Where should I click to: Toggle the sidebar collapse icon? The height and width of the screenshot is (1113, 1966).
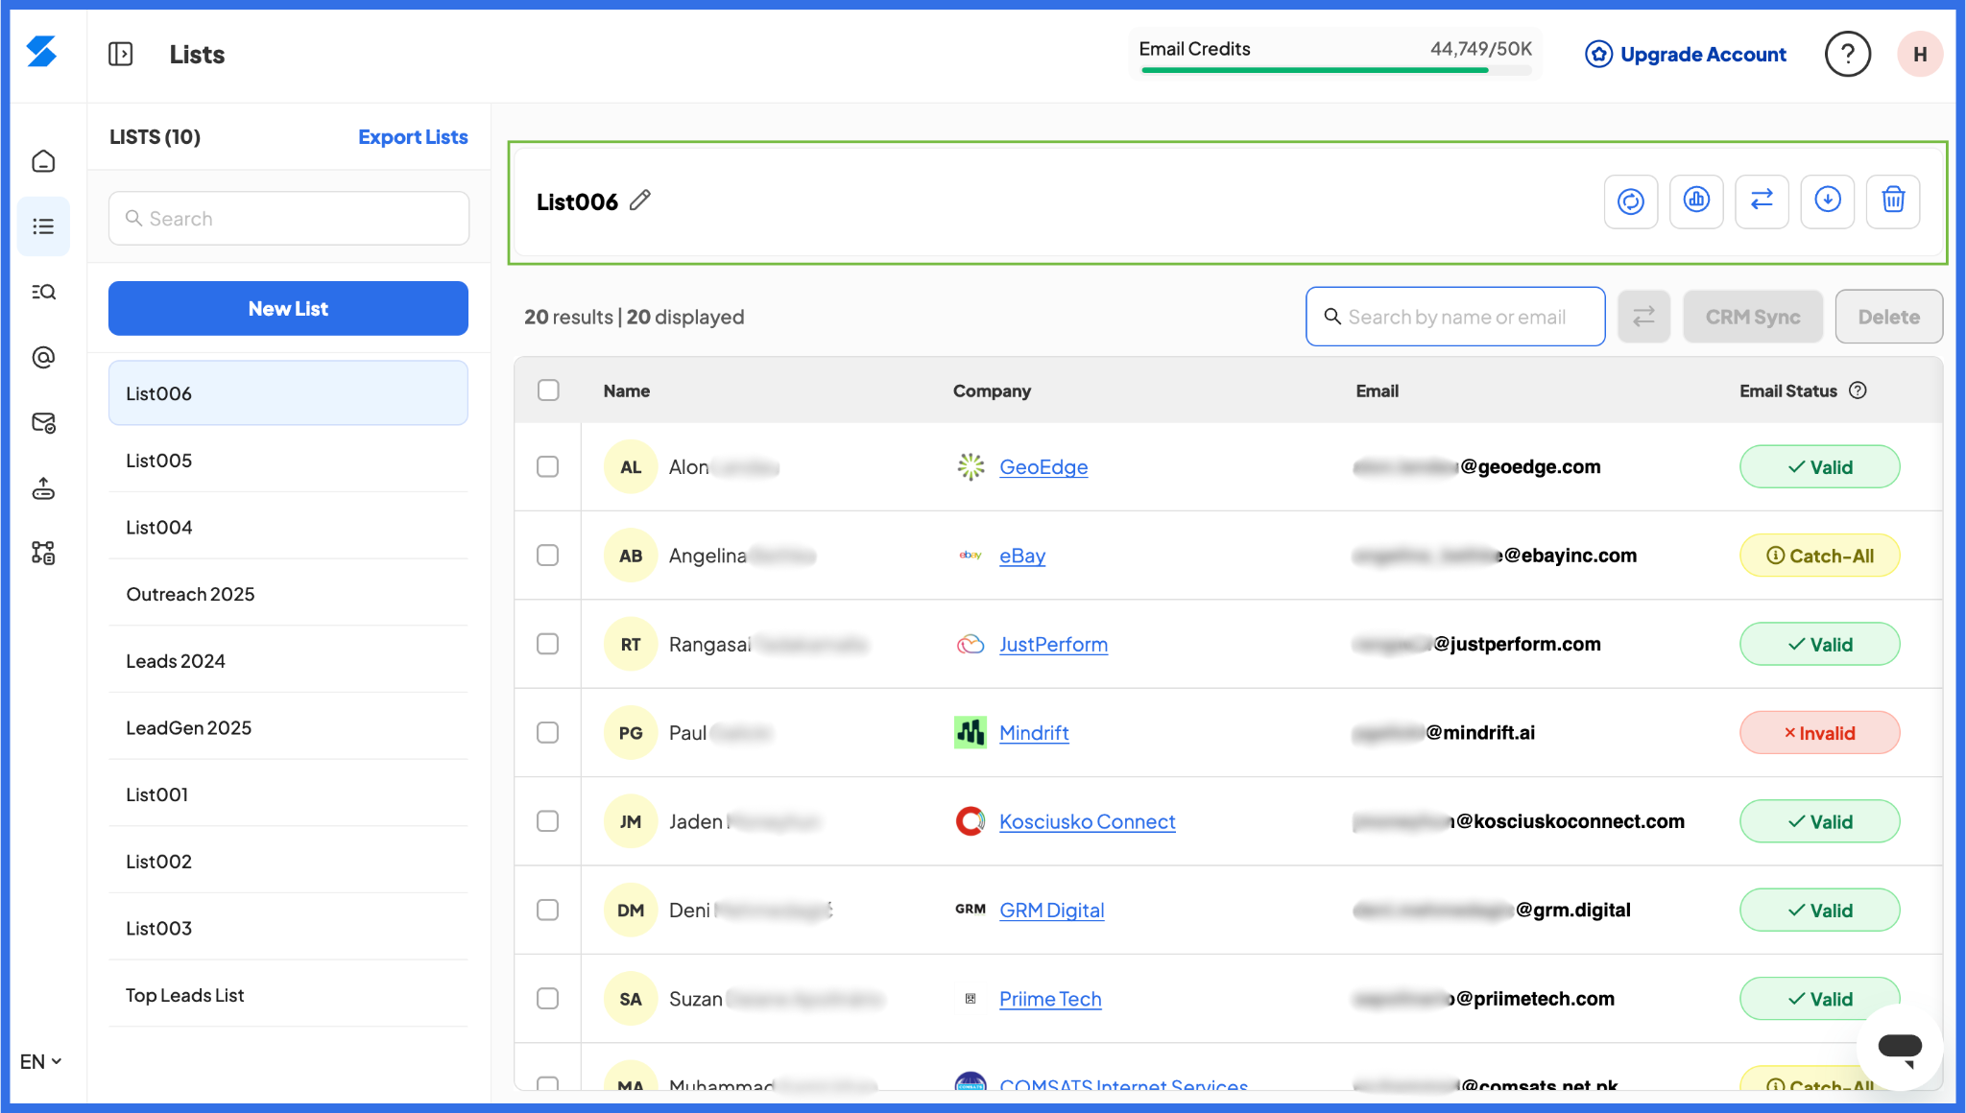[121, 54]
